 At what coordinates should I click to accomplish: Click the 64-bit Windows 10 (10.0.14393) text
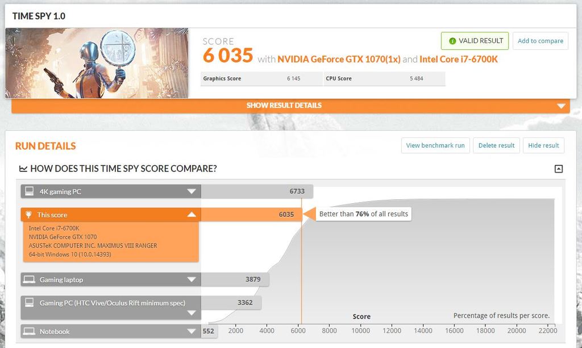pos(70,254)
